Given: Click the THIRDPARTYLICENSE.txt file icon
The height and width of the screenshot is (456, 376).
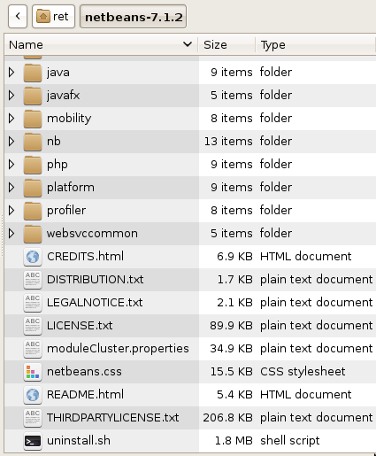Looking at the screenshot, I should [x=33, y=418].
